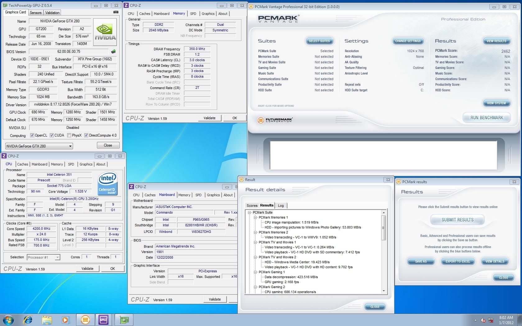The height and width of the screenshot is (326, 522).
Task: Click TechPowerUp GPU-Z title bar icon
Action: click(x=5, y=5)
